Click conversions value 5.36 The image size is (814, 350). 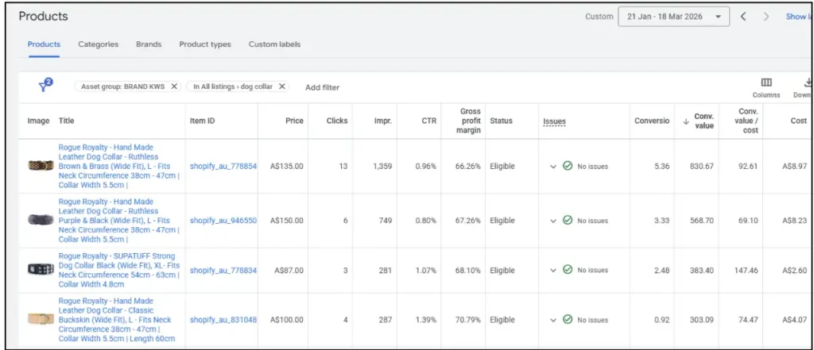[x=661, y=167]
